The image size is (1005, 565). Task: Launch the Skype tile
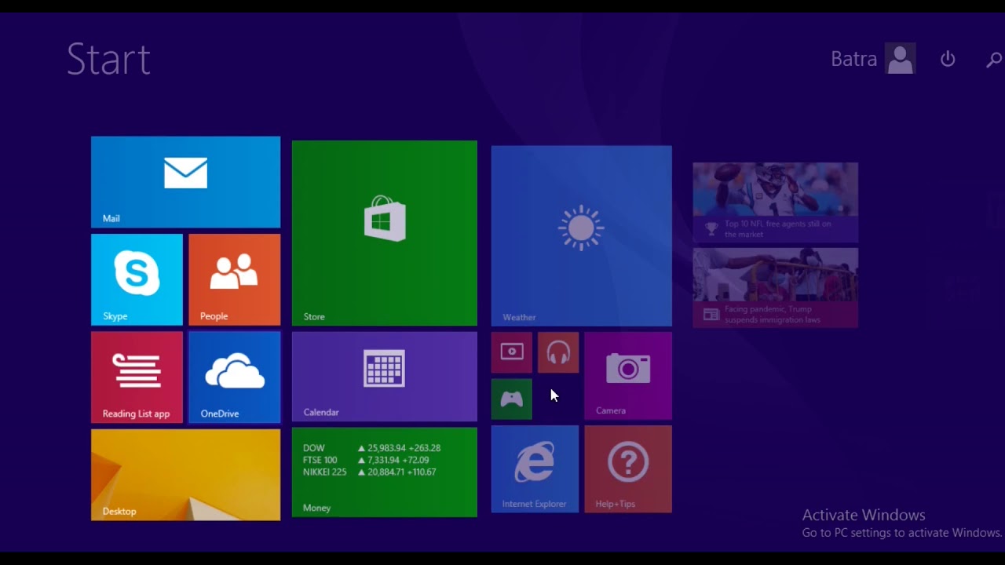tap(137, 279)
